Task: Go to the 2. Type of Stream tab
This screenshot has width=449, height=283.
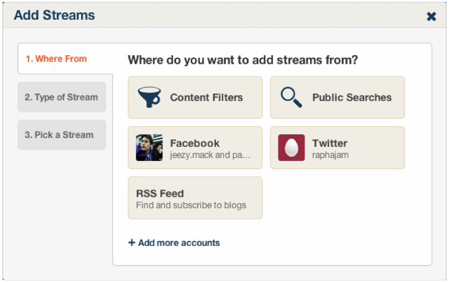Action: 61,97
